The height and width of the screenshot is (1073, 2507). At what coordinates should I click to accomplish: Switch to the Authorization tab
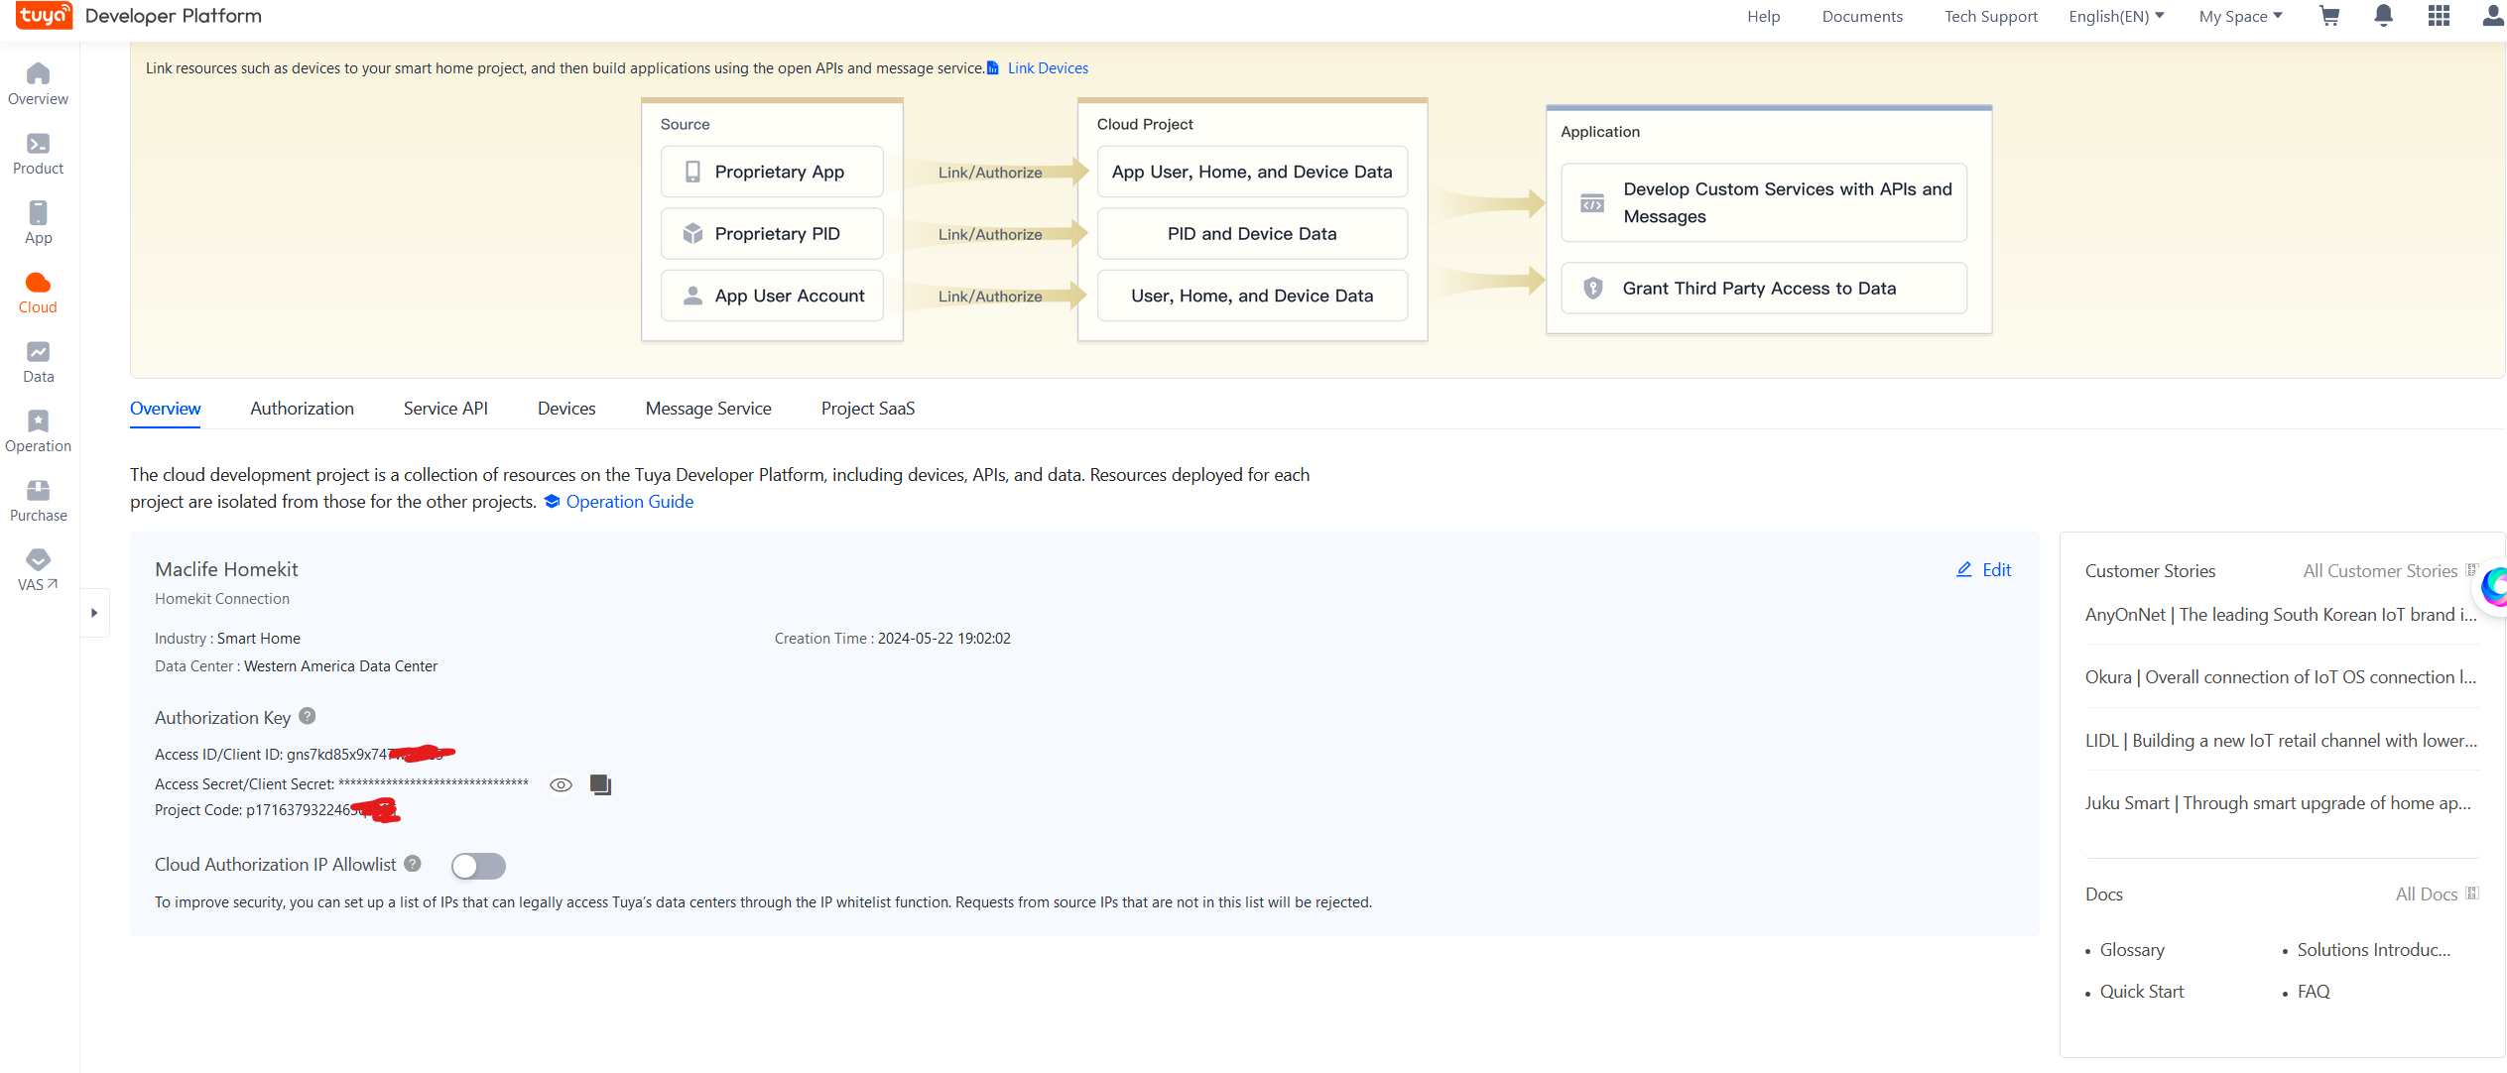[302, 409]
